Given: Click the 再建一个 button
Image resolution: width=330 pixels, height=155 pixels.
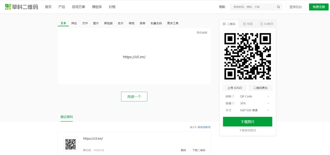Looking at the screenshot, I should pos(134,97).
